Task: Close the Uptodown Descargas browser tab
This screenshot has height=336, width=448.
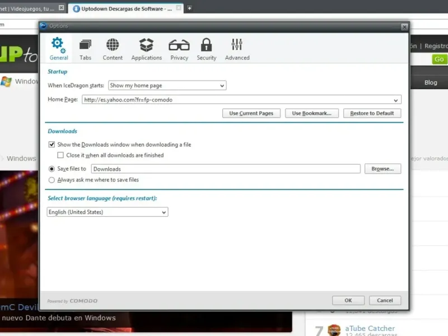Action: (x=179, y=8)
